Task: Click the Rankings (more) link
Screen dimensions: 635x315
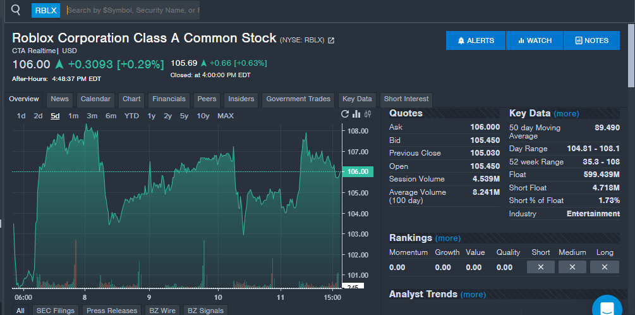Action: coord(447,238)
